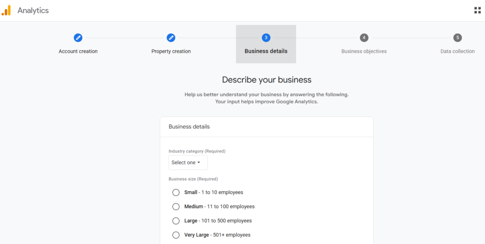Viewport: 485px width, 244px height.
Task: Pick Large 101 to 500 employees option
Action: (x=176, y=221)
